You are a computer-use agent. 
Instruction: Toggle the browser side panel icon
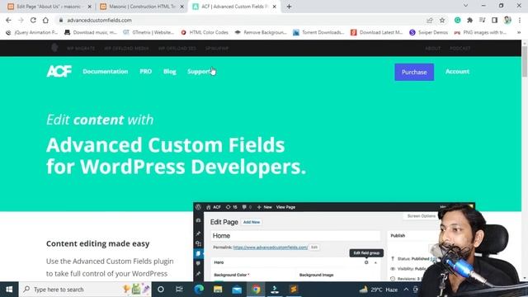tap(495, 20)
